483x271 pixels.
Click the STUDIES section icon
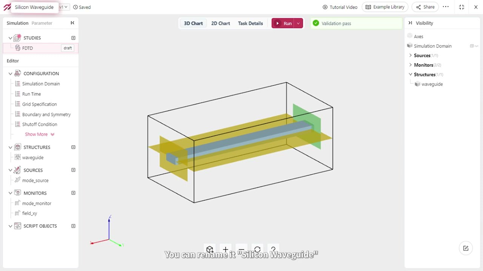[x=17, y=38]
